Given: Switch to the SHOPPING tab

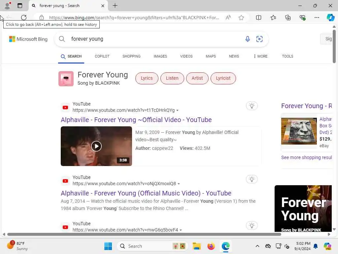Looking at the screenshot, I should coord(131,56).
